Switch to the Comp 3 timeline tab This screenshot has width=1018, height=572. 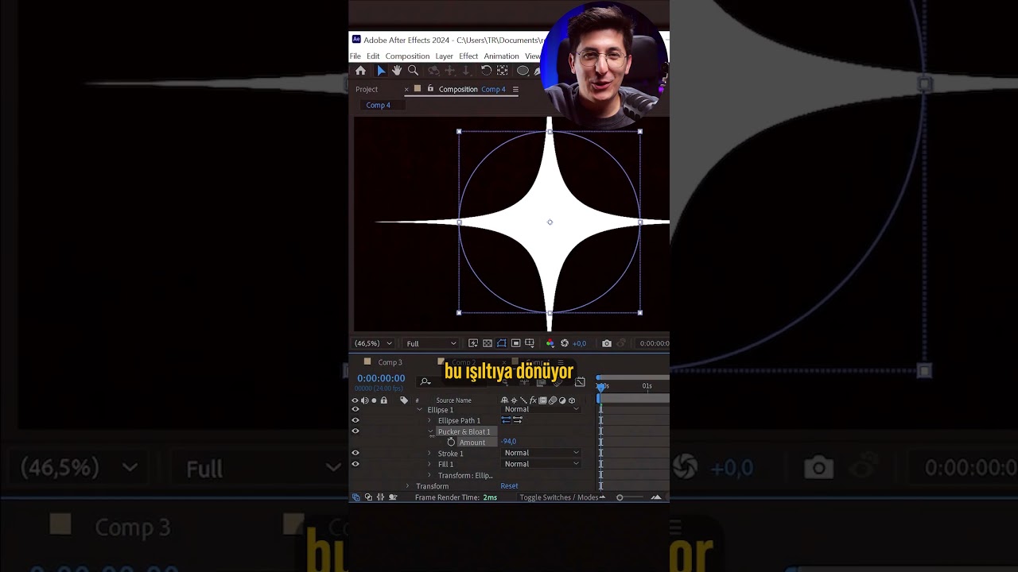[x=390, y=362]
